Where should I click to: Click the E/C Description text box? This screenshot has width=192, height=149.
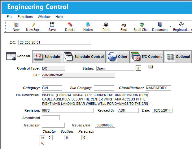[x=95, y=99]
